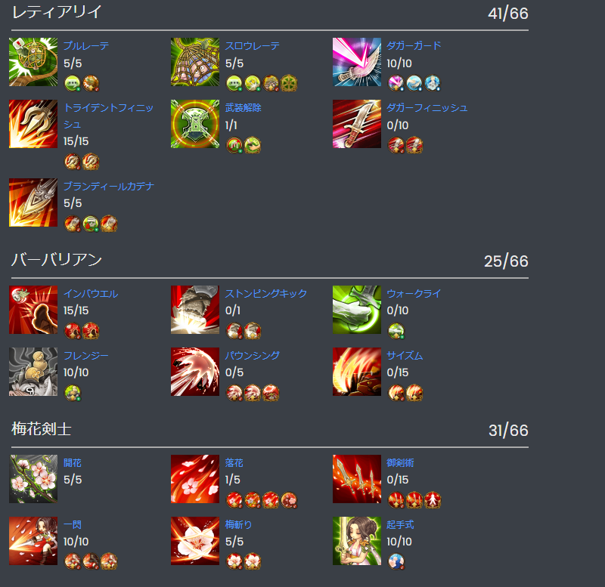
Task: Select the 武装解除 skill icon
Action: click(195, 124)
